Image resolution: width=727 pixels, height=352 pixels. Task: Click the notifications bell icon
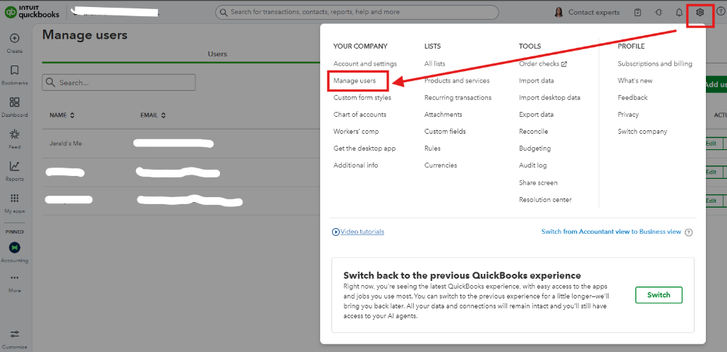[x=679, y=12]
